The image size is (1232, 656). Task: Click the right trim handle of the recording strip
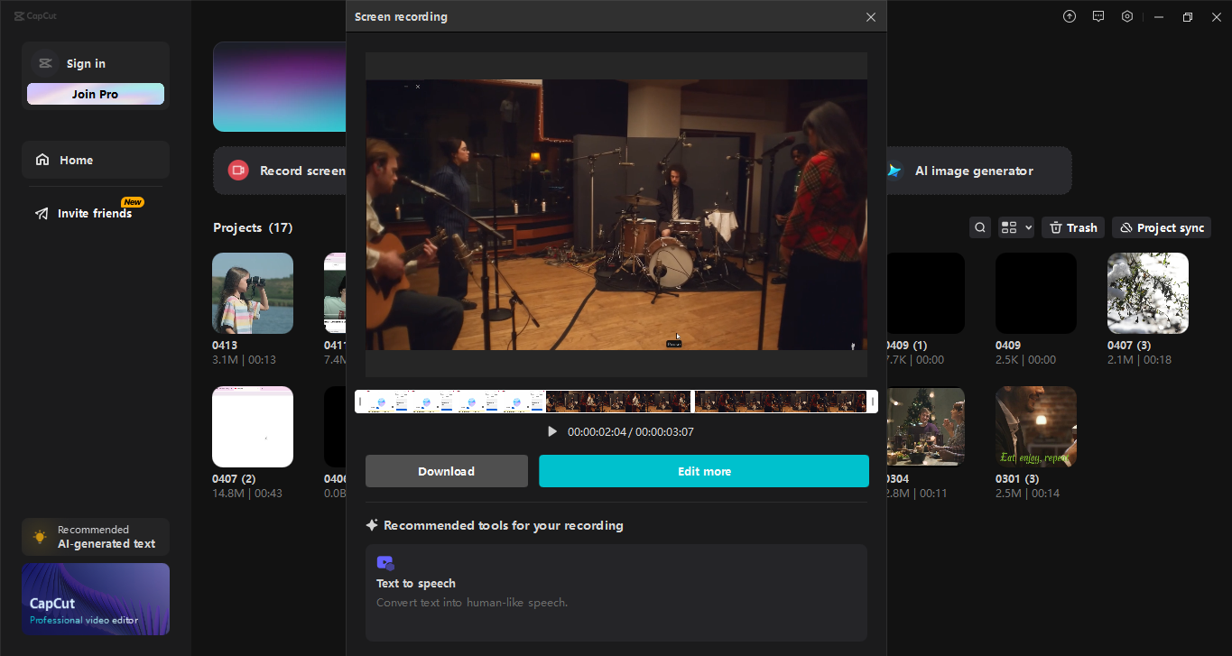[873, 402]
